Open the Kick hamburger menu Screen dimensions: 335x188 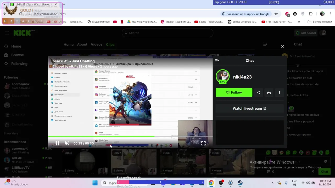tap(7, 33)
